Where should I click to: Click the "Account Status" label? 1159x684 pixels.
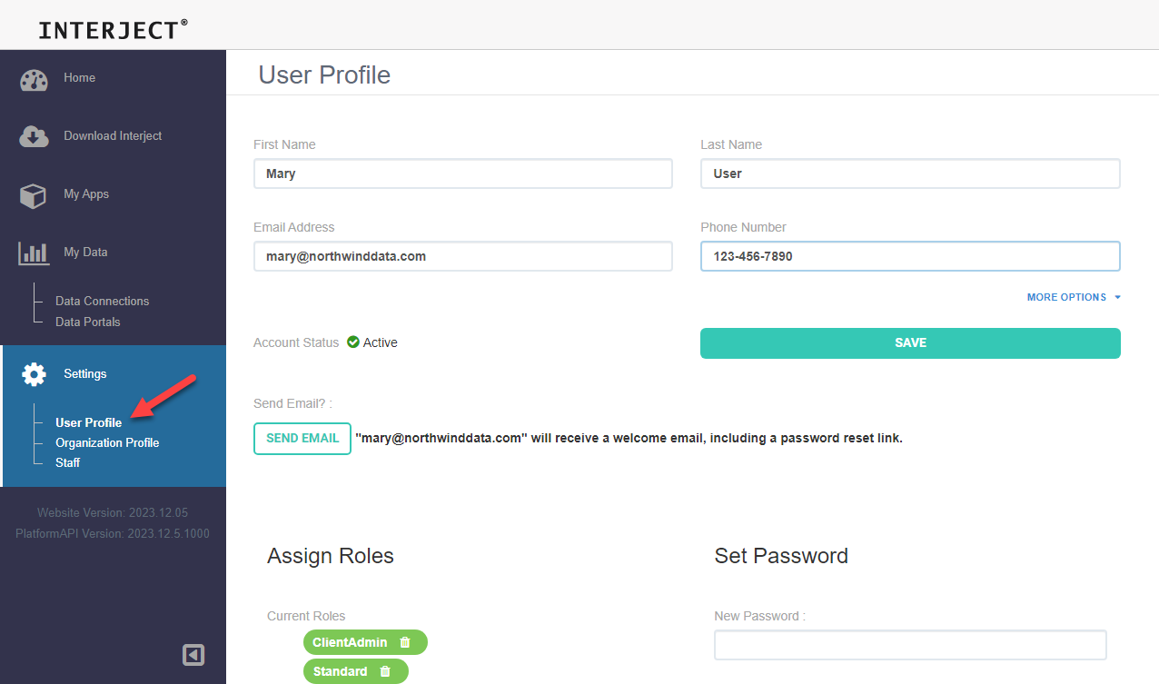(x=296, y=342)
